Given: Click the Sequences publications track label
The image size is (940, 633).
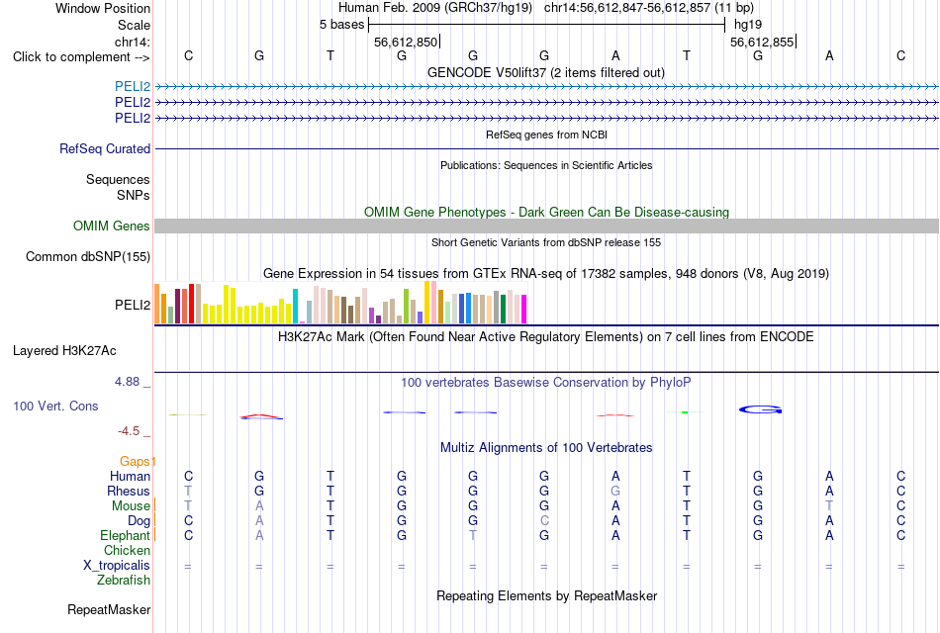Looking at the screenshot, I should pos(118,179).
